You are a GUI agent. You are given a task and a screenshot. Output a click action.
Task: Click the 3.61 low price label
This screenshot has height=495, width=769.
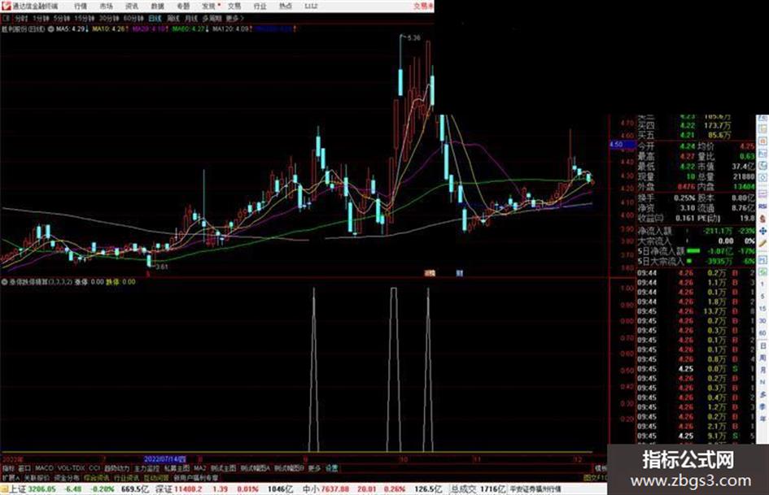(162, 267)
